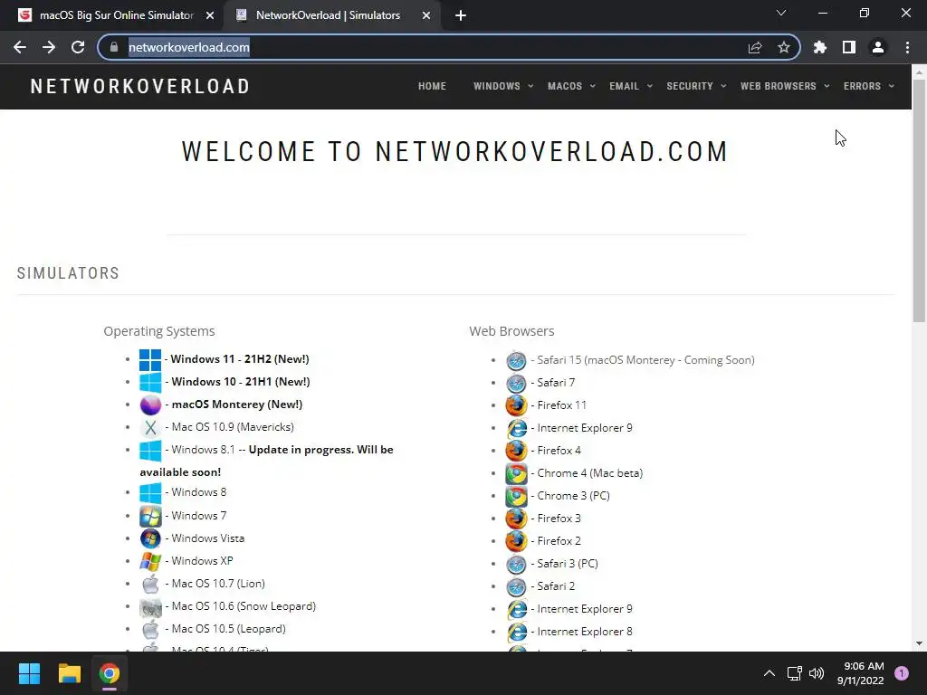Click the Safari 3 PC compass icon
927x695 pixels.
516,564
